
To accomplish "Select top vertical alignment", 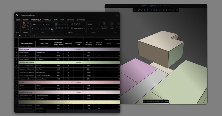I will (56, 24).
